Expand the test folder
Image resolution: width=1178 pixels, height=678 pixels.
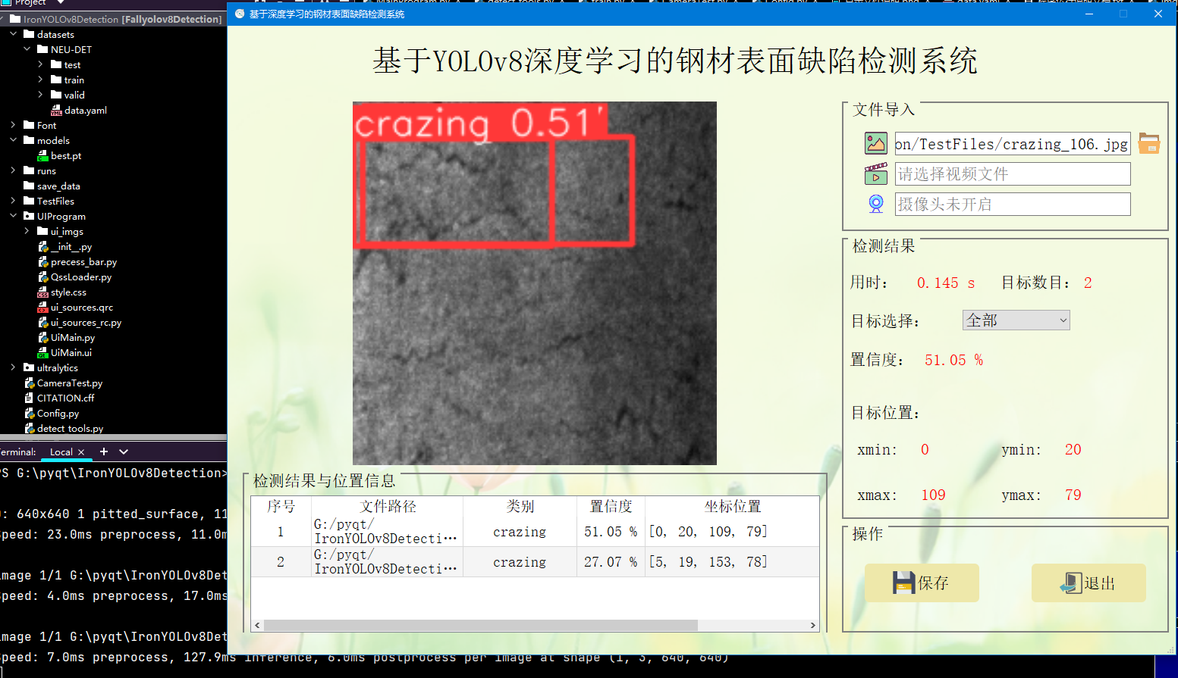(41, 64)
